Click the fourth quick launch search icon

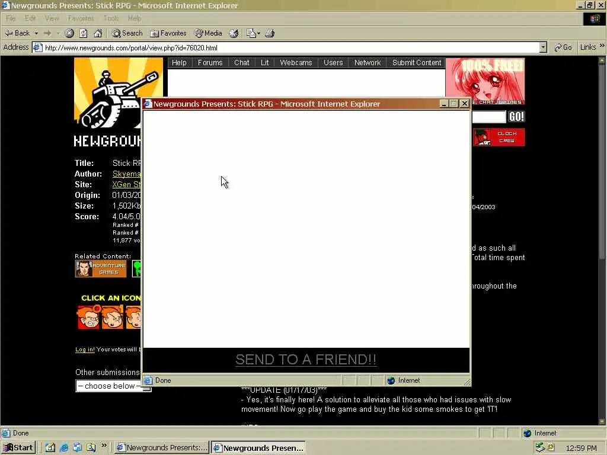point(91,448)
